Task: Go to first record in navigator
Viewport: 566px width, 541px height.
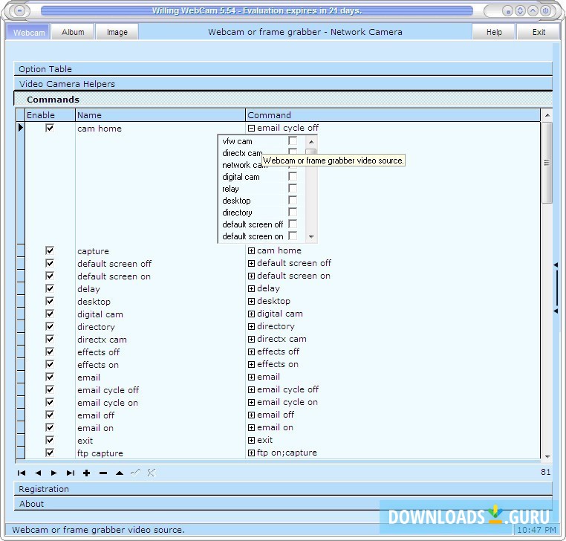Action: coord(22,473)
